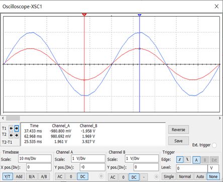Click the T1 time value 37.433 ms
Screen dimensions: 223x182
tap(33, 131)
